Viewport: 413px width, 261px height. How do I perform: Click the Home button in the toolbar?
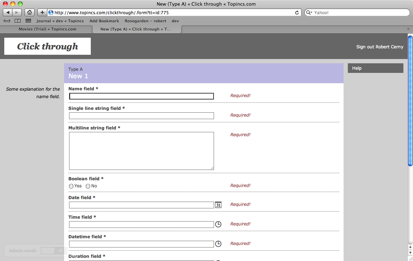30,12
